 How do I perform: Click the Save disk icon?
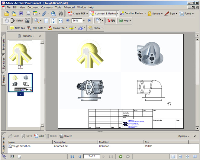pyautogui.click(x=21, y=13)
